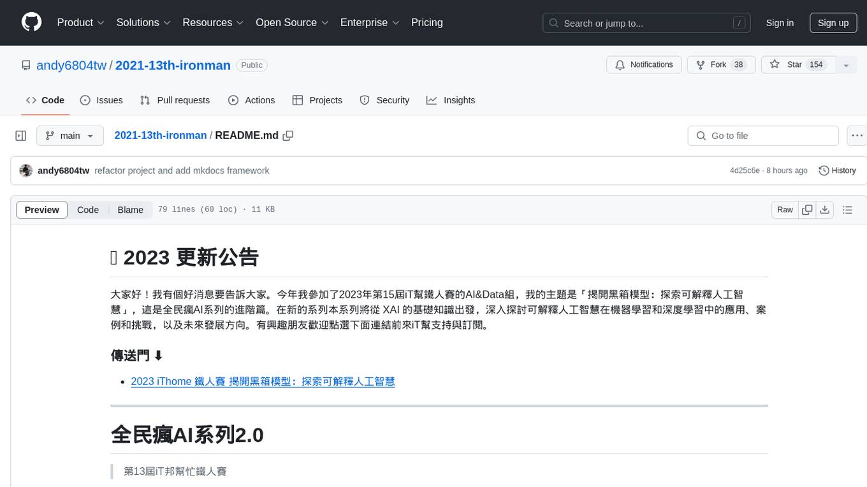Image resolution: width=867 pixels, height=487 pixels.
Task: Switch to the Insights tab
Action: click(451, 100)
